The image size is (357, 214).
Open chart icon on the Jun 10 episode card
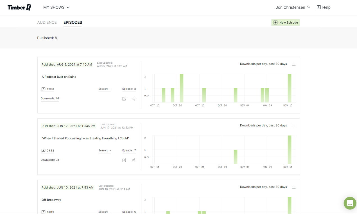[293, 187]
